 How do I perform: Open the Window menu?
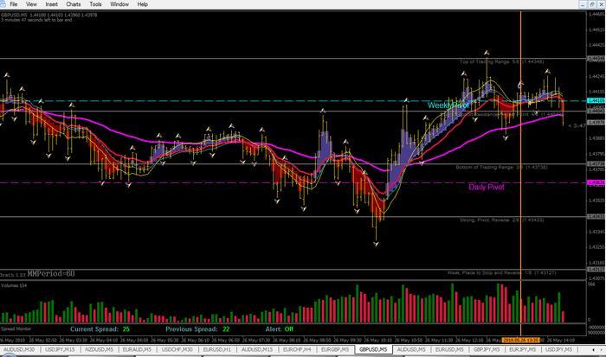point(119,4)
